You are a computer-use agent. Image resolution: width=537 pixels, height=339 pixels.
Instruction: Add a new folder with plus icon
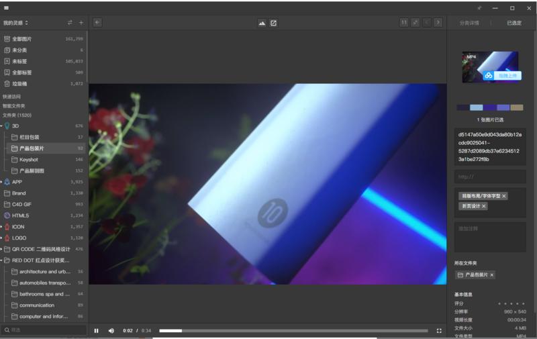[81, 23]
